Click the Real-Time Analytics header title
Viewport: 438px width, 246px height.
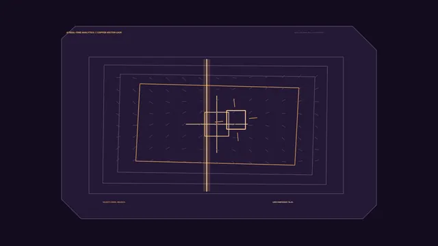(94, 33)
